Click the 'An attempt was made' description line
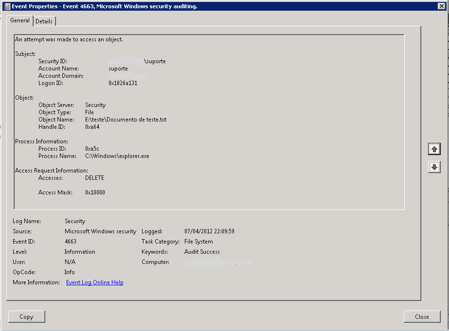The height and width of the screenshot is (331, 449). 69,39
